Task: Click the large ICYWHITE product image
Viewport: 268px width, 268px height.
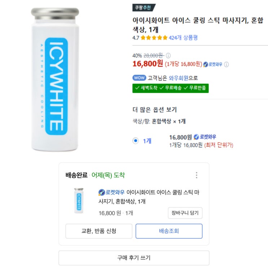Action: [54, 79]
